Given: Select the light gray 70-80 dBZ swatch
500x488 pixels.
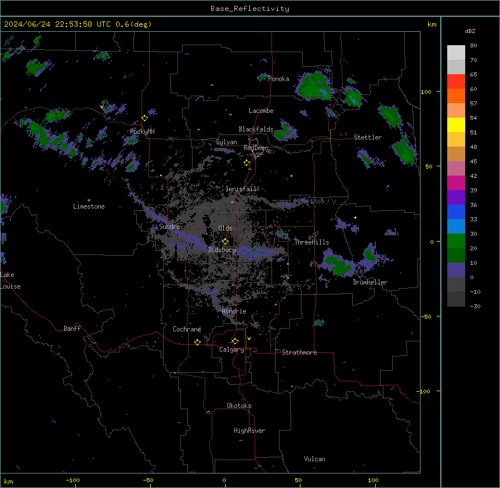Looking at the screenshot, I should 456,53.
